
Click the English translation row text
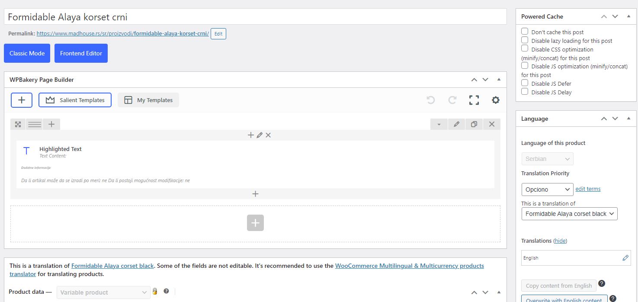(x=531, y=258)
